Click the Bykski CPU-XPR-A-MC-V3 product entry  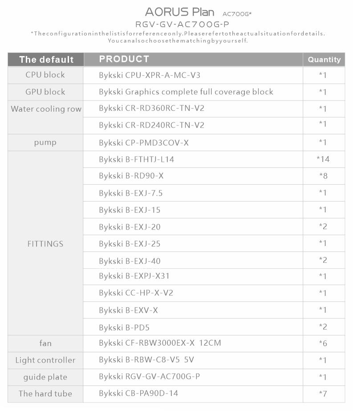coord(150,75)
